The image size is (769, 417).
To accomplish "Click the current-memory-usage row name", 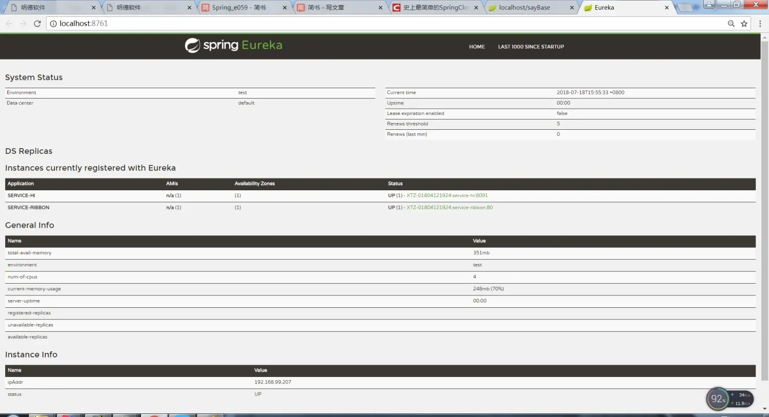I will click(x=34, y=289).
